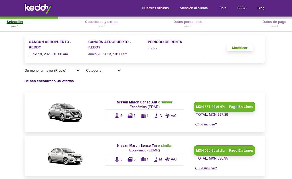Go to the Blog menu item
The width and height of the screenshot is (292, 179).
pos(261,8)
